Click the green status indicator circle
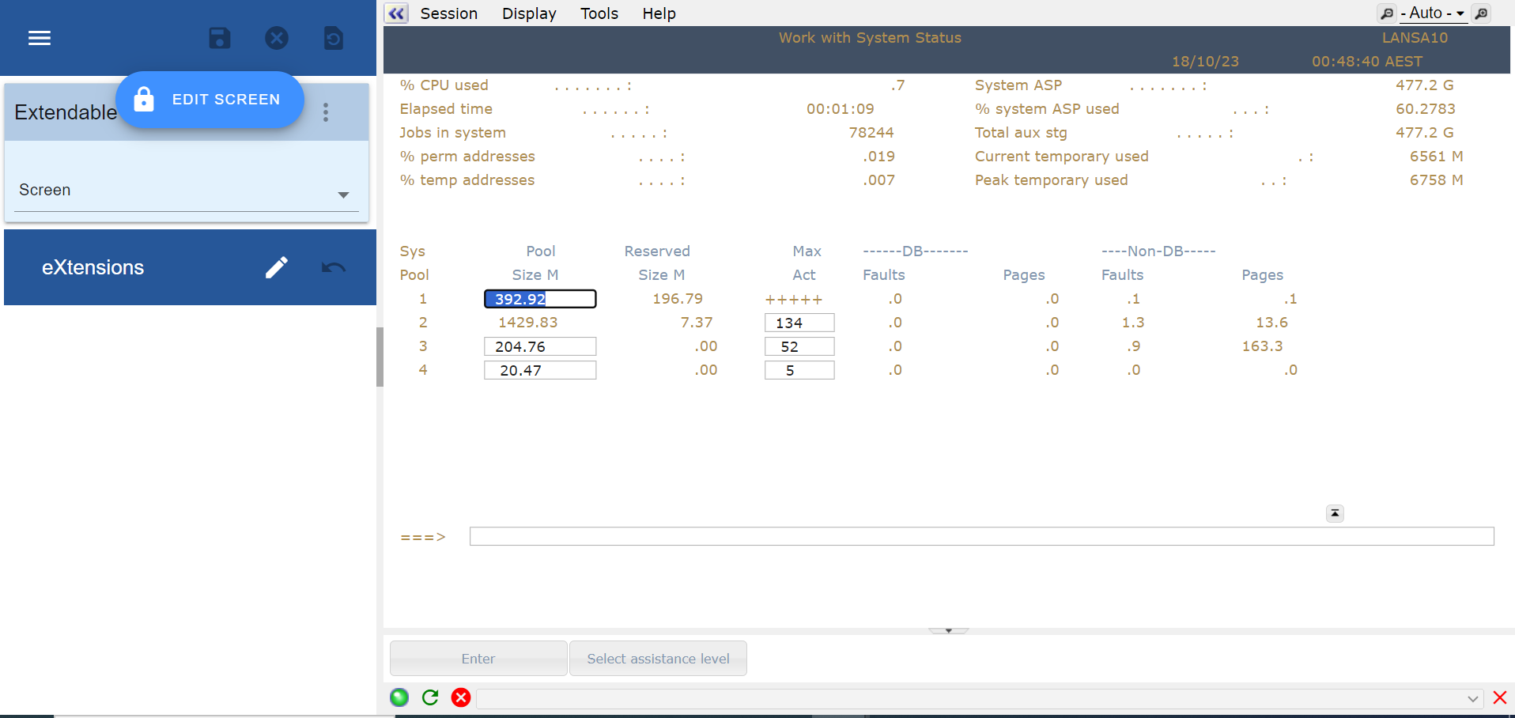Image resolution: width=1515 pixels, height=718 pixels. (x=399, y=697)
